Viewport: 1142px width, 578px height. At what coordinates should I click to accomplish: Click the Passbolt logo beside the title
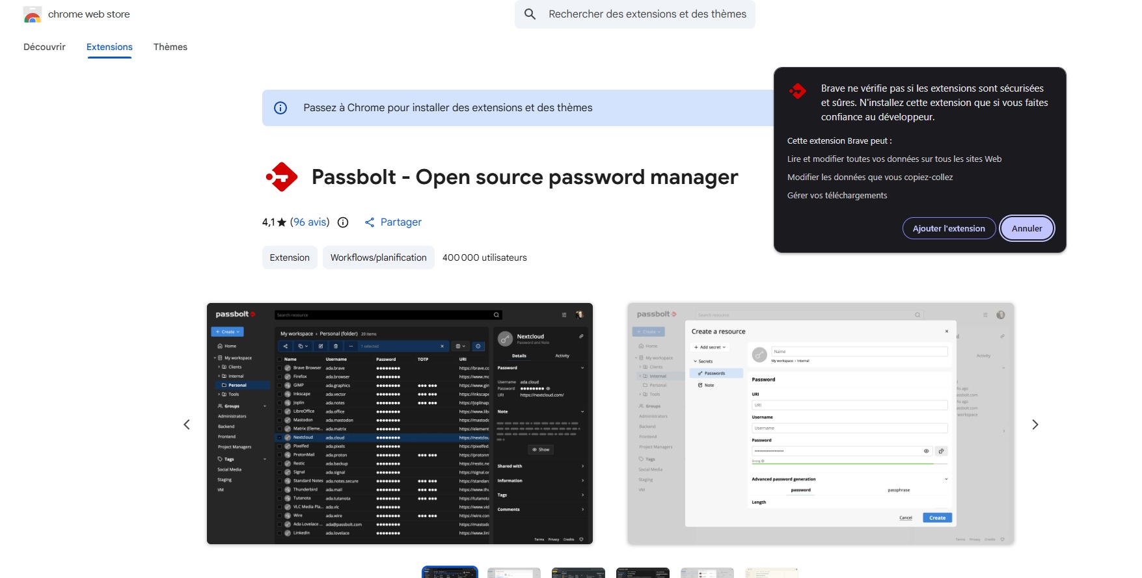click(x=282, y=177)
